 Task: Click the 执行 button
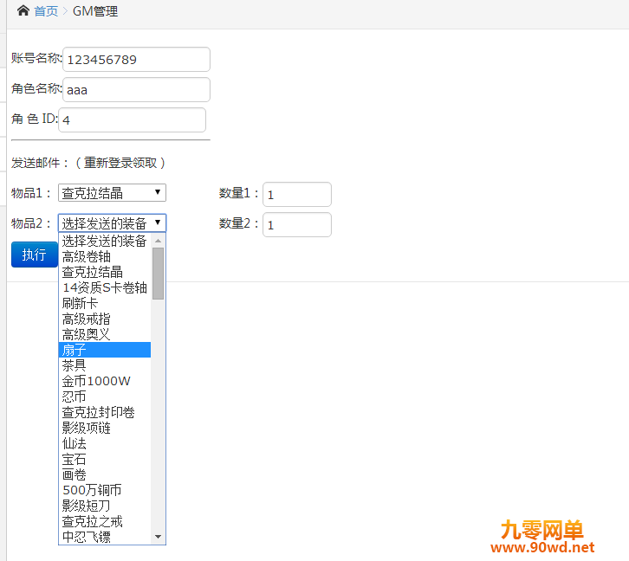[35, 255]
